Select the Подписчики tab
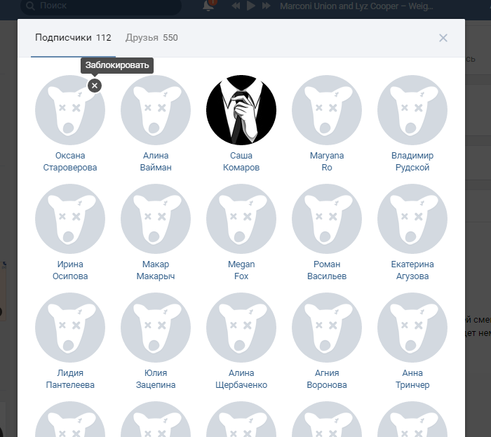 point(73,38)
